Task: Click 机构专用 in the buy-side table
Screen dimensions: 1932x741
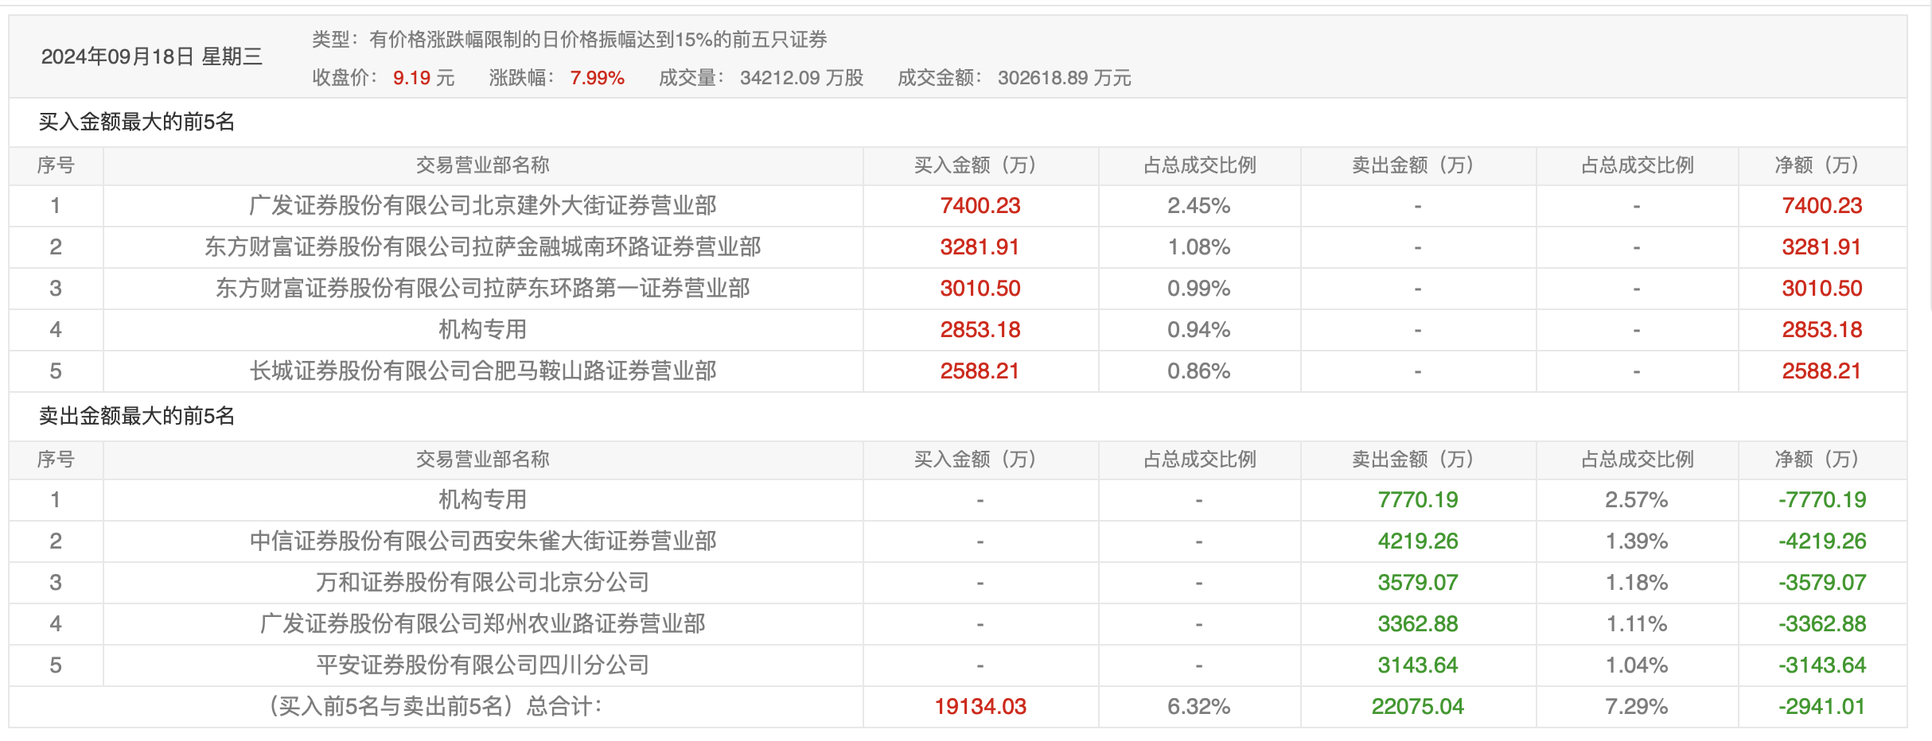Action: (482, 330)
